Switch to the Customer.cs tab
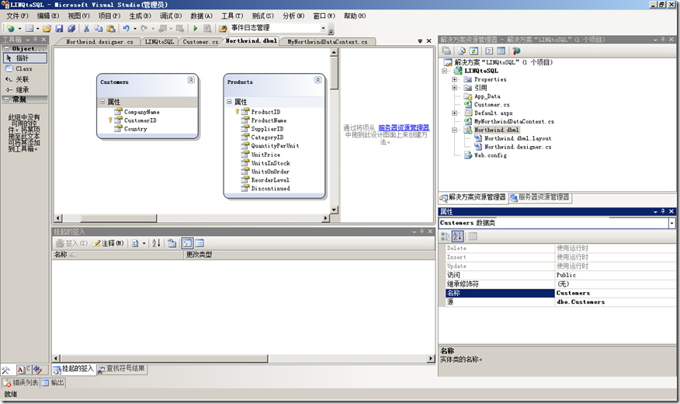The image size is (680, 404). click(200, 42)
